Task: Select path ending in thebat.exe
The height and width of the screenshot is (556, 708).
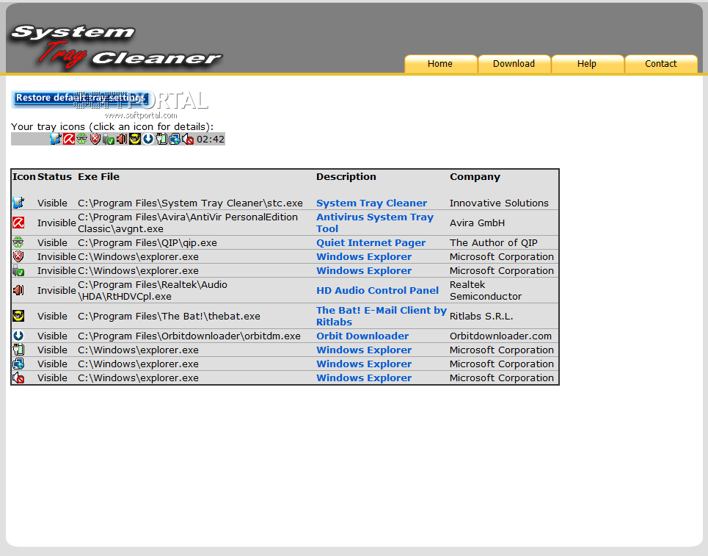Action: 169,316
